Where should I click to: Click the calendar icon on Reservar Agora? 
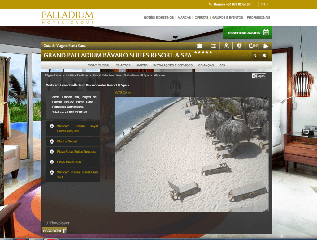pyautogui.click(x=266, y=32)
